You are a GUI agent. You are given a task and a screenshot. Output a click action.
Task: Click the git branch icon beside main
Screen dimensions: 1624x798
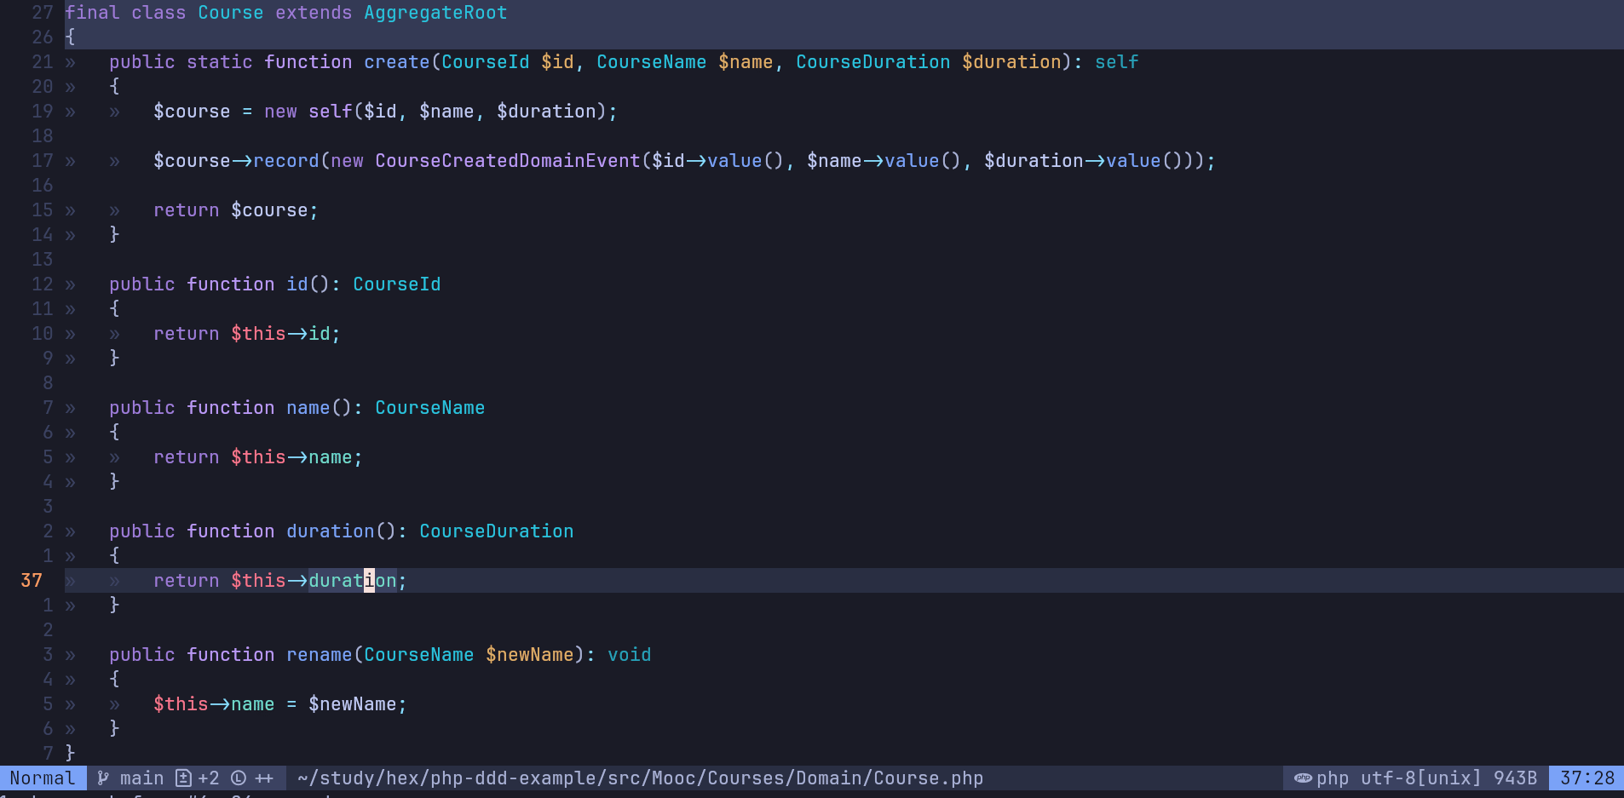point(103,778)
